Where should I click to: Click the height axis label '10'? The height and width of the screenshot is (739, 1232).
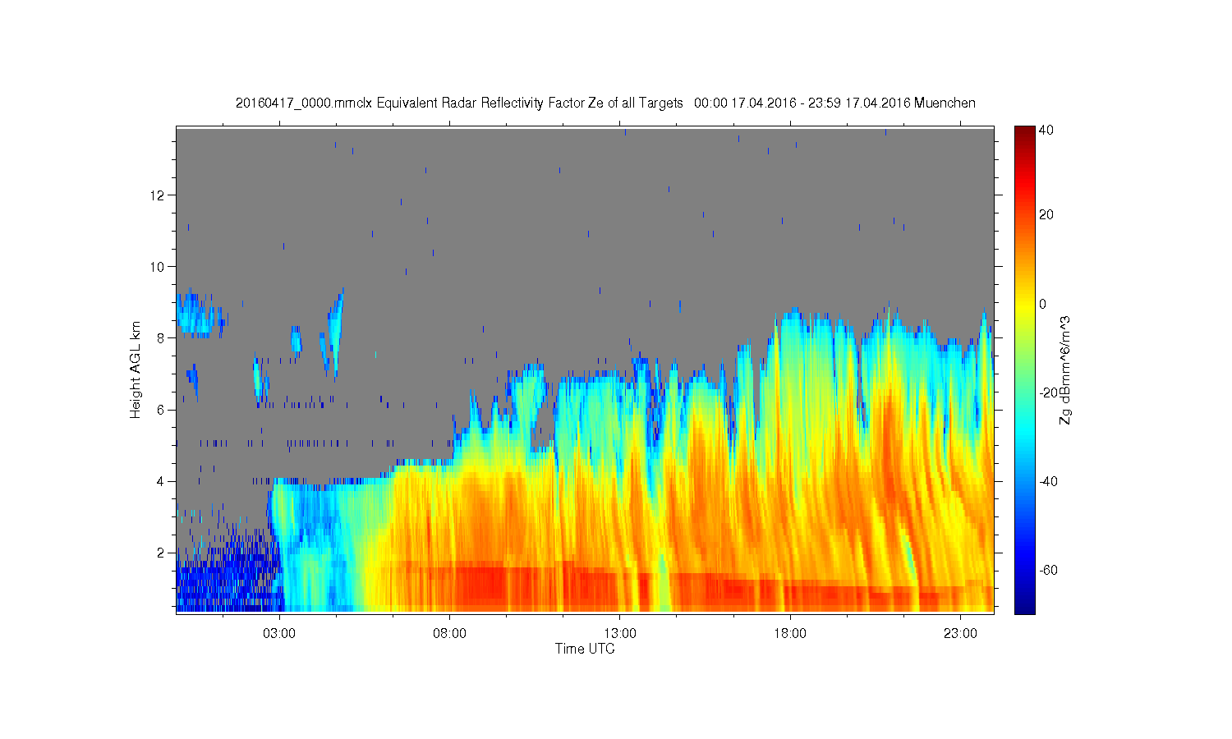click(159, 267)
